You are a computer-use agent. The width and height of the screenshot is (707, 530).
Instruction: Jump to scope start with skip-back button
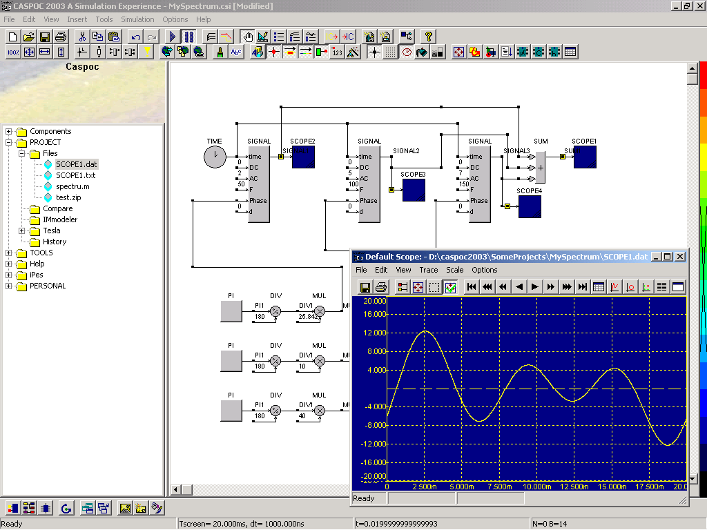click(471, 287)
